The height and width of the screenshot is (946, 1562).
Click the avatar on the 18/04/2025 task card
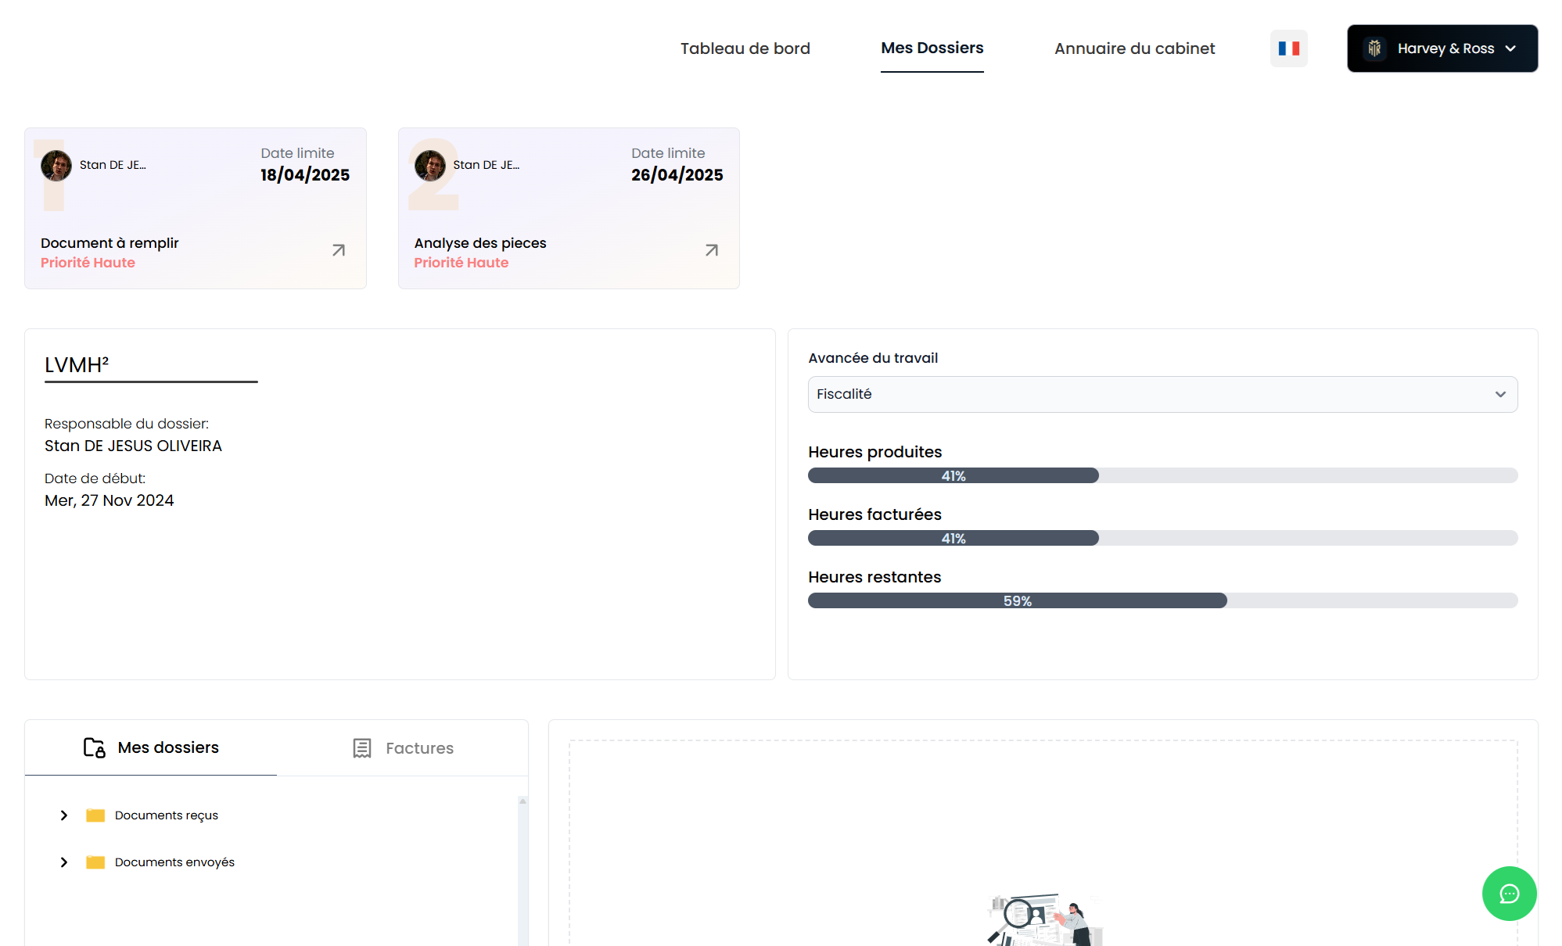pos(56,165)
